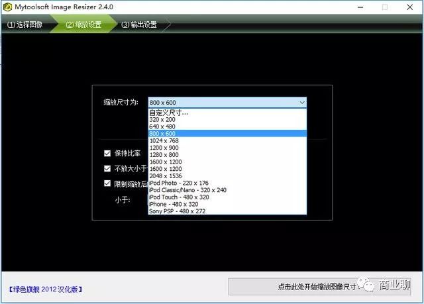Switch to the (1) 选择图像 tab
The height and width of the screenshot is (304, 424).
coord(25,25)
